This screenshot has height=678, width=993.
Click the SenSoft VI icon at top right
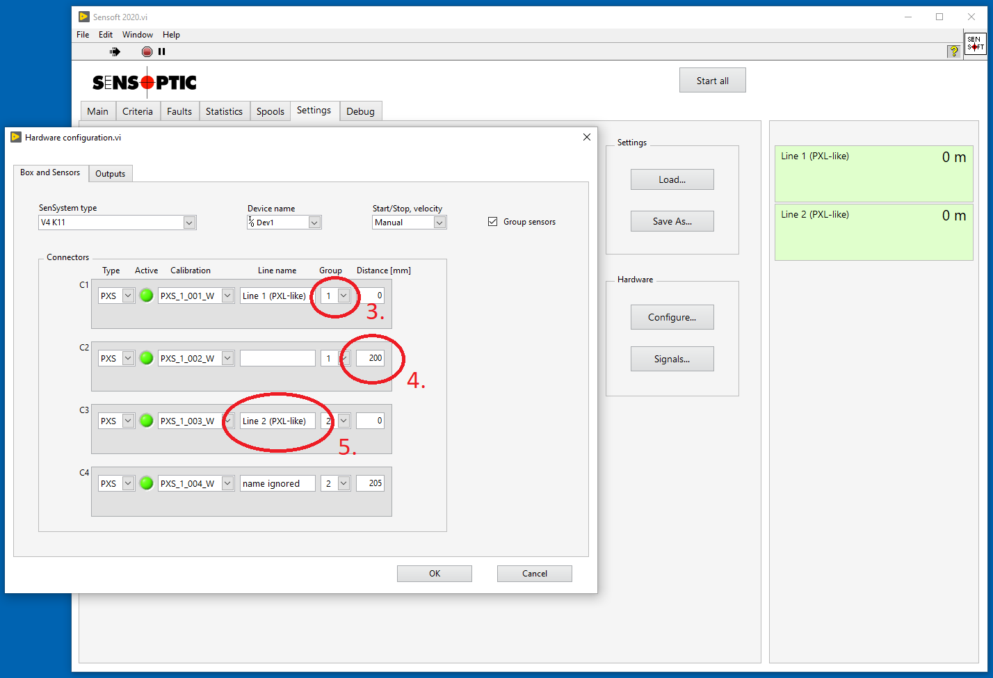pos(975,44)
